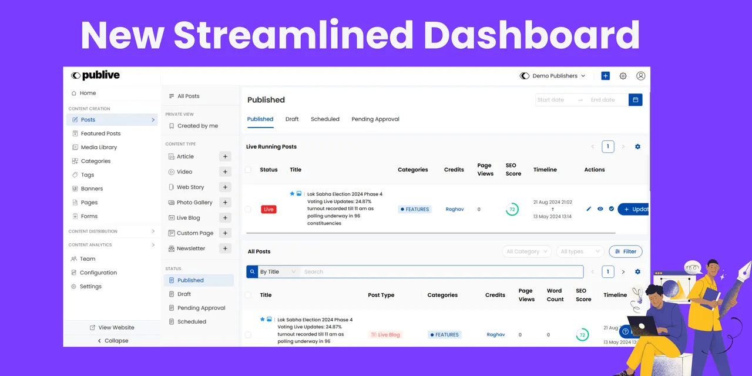Show All Posts

point(188,96)
